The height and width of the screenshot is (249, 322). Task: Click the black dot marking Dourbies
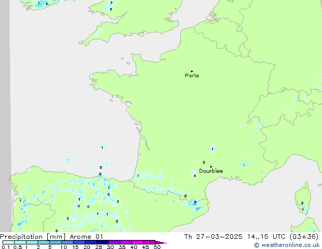[211, 167]
